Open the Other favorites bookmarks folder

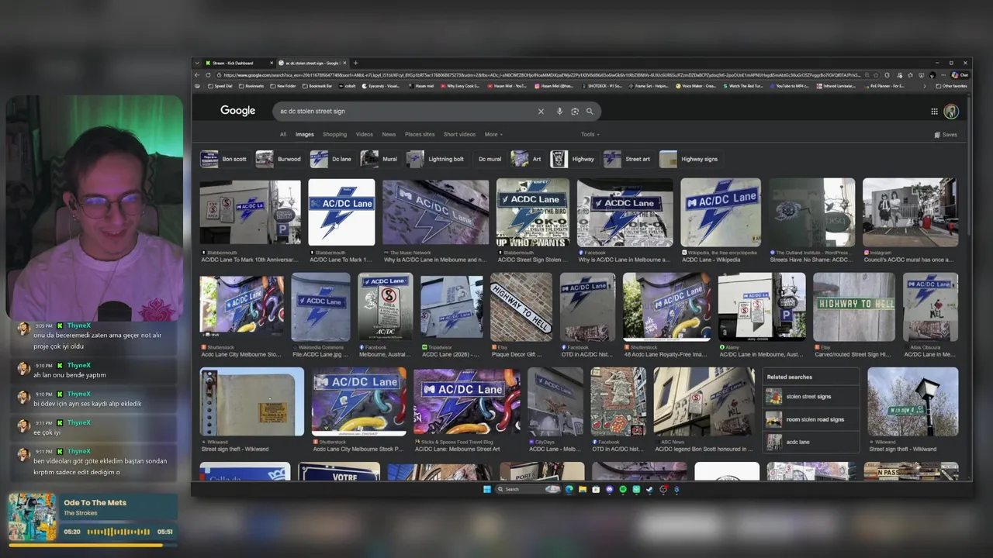point(953,86)
